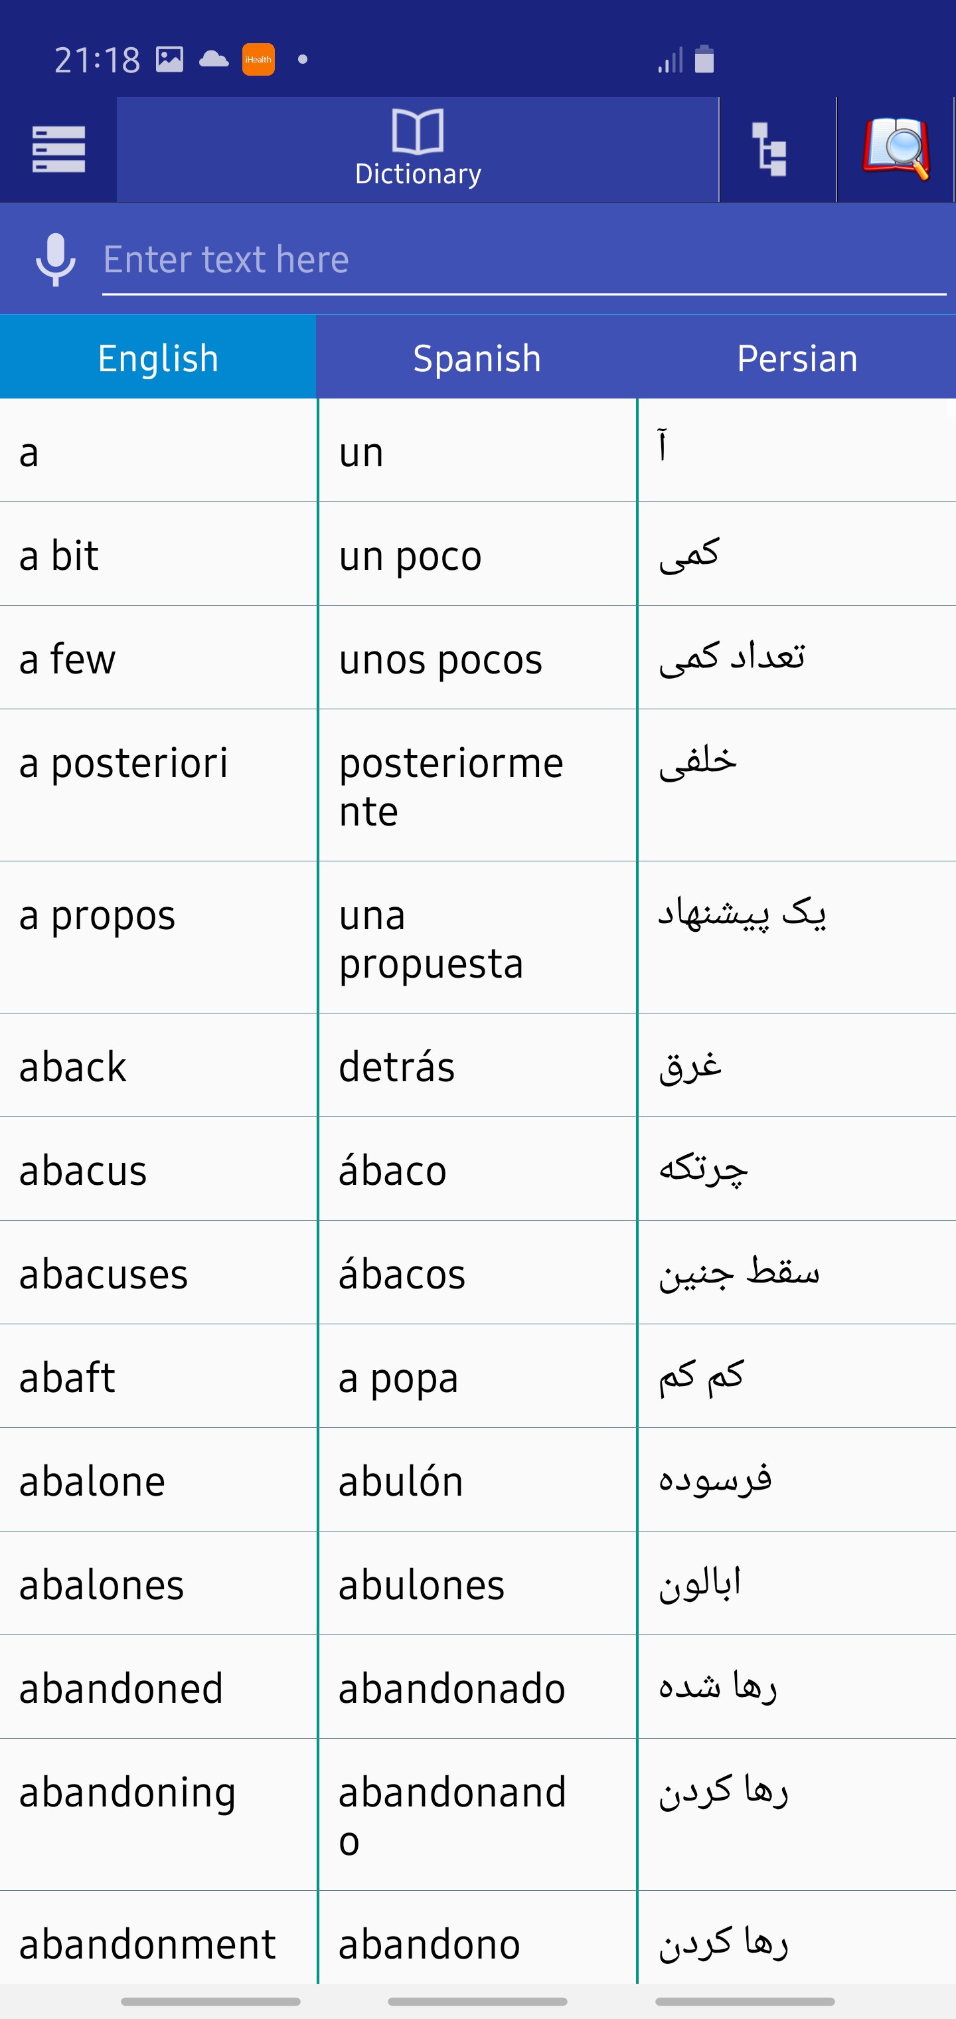Viewport: 956px width, 2019px height.
Task: Open the entry for 'abacus'
Action: (x=83, y=1171)
